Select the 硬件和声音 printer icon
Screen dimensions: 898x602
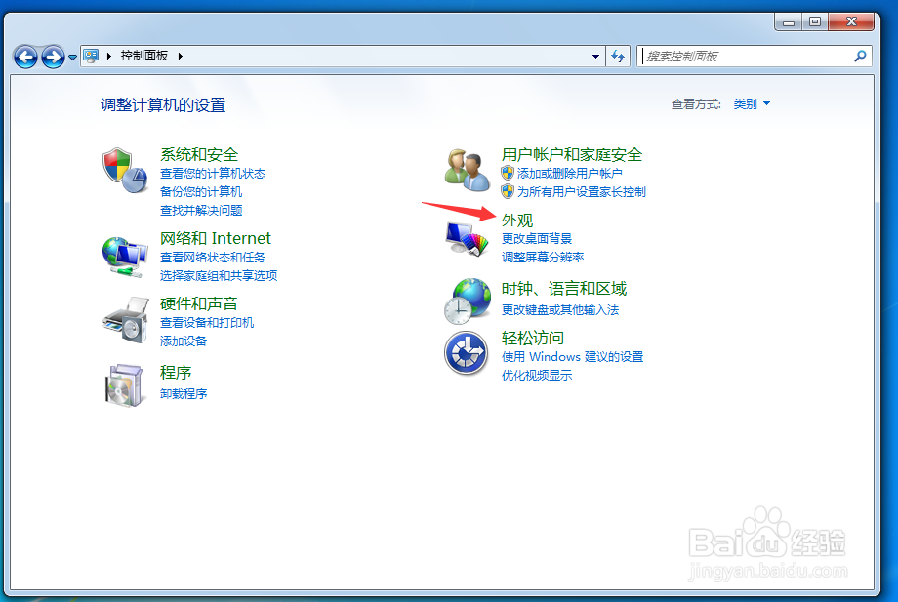(124, 321)
